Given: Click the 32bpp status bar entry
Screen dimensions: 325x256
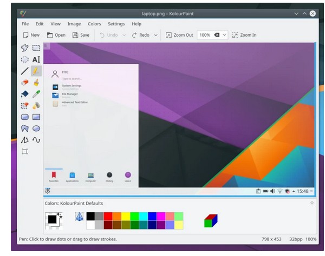Looking at the screenshot, I should coord(296,239).
